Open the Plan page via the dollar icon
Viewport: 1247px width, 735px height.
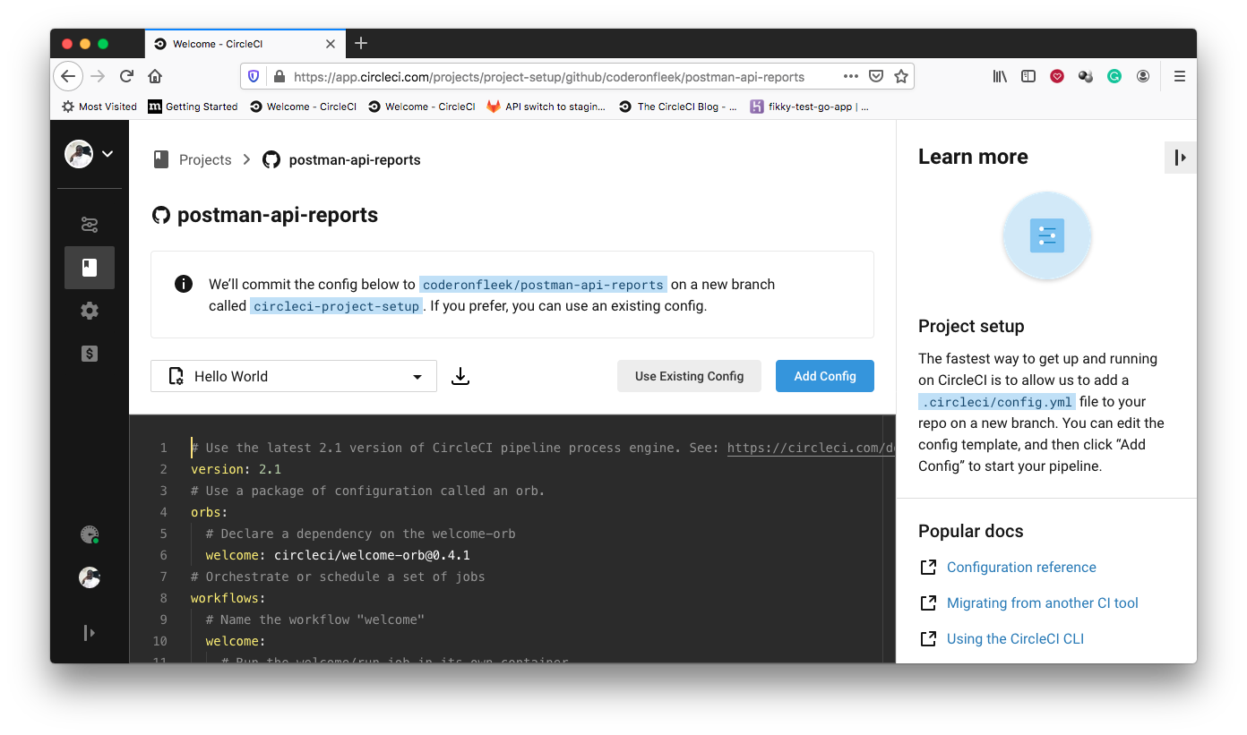pyautogui.click(x=90, y=354)
